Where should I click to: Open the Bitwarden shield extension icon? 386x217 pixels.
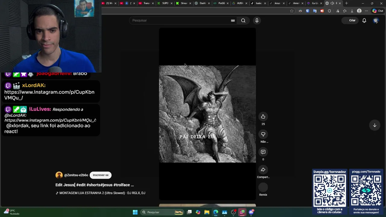(x=308, y=11)
